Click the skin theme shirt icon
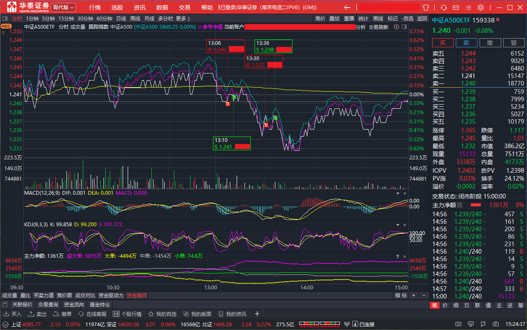Image resolution: width=527 pixels, height=330 pixels. pyautogui.click(x=426, y=7)
